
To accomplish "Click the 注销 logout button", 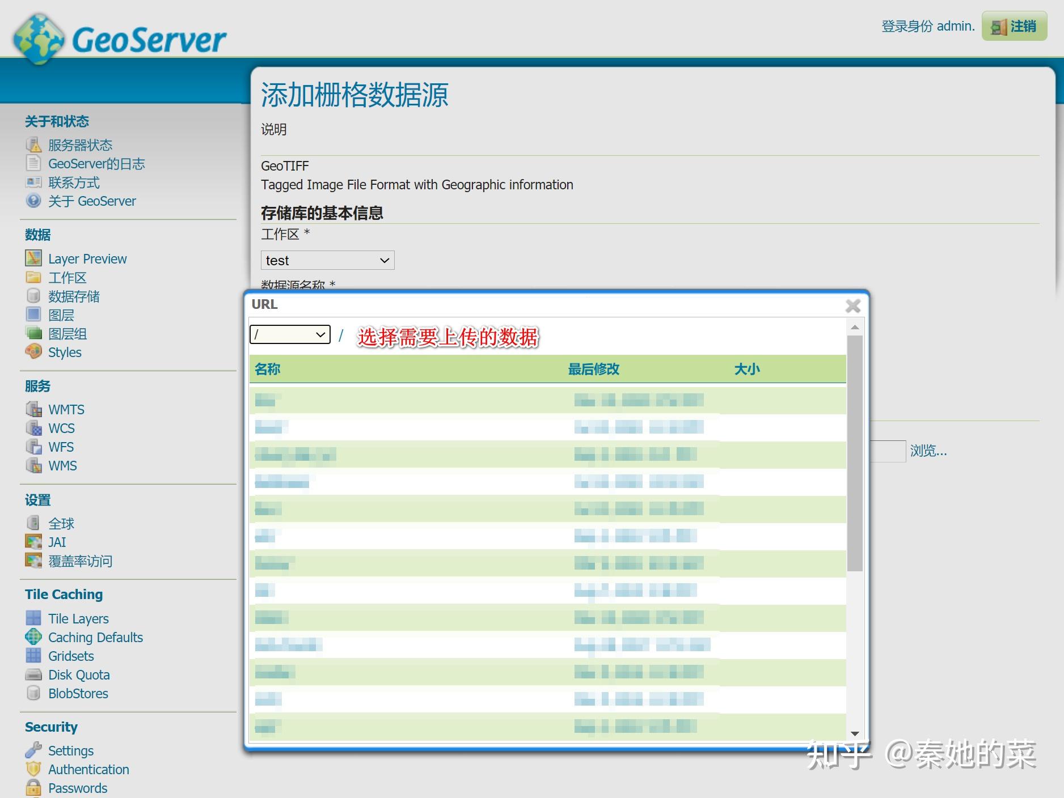I will click(1014, 26).
